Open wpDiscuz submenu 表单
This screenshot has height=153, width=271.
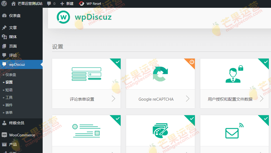(x=9, y=112)
